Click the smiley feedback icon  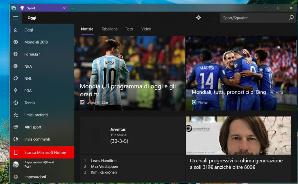(x=16, y=139)
